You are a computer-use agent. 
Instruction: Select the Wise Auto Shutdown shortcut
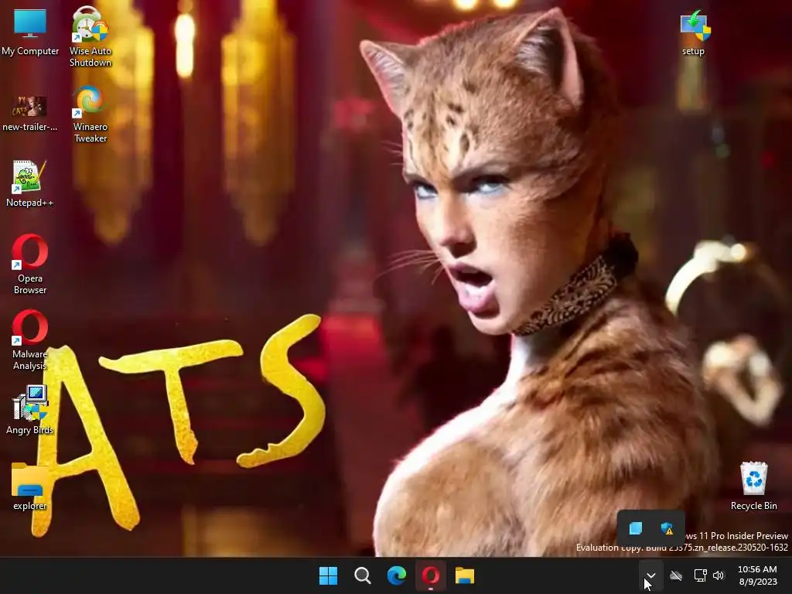coord(90,36)
